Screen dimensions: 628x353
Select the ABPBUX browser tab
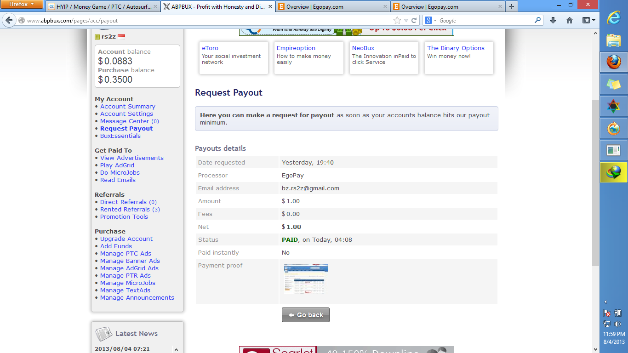[218, 7]
